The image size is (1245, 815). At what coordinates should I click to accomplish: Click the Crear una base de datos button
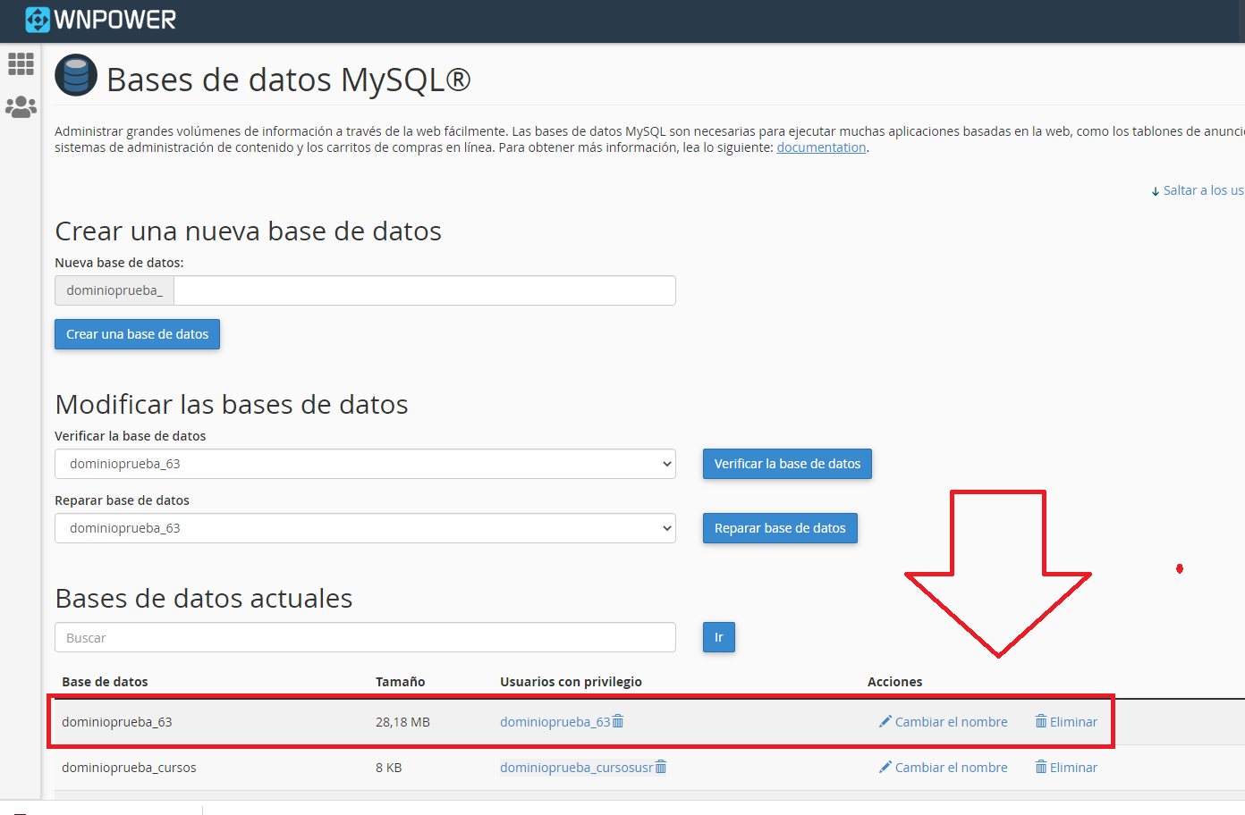137,334
